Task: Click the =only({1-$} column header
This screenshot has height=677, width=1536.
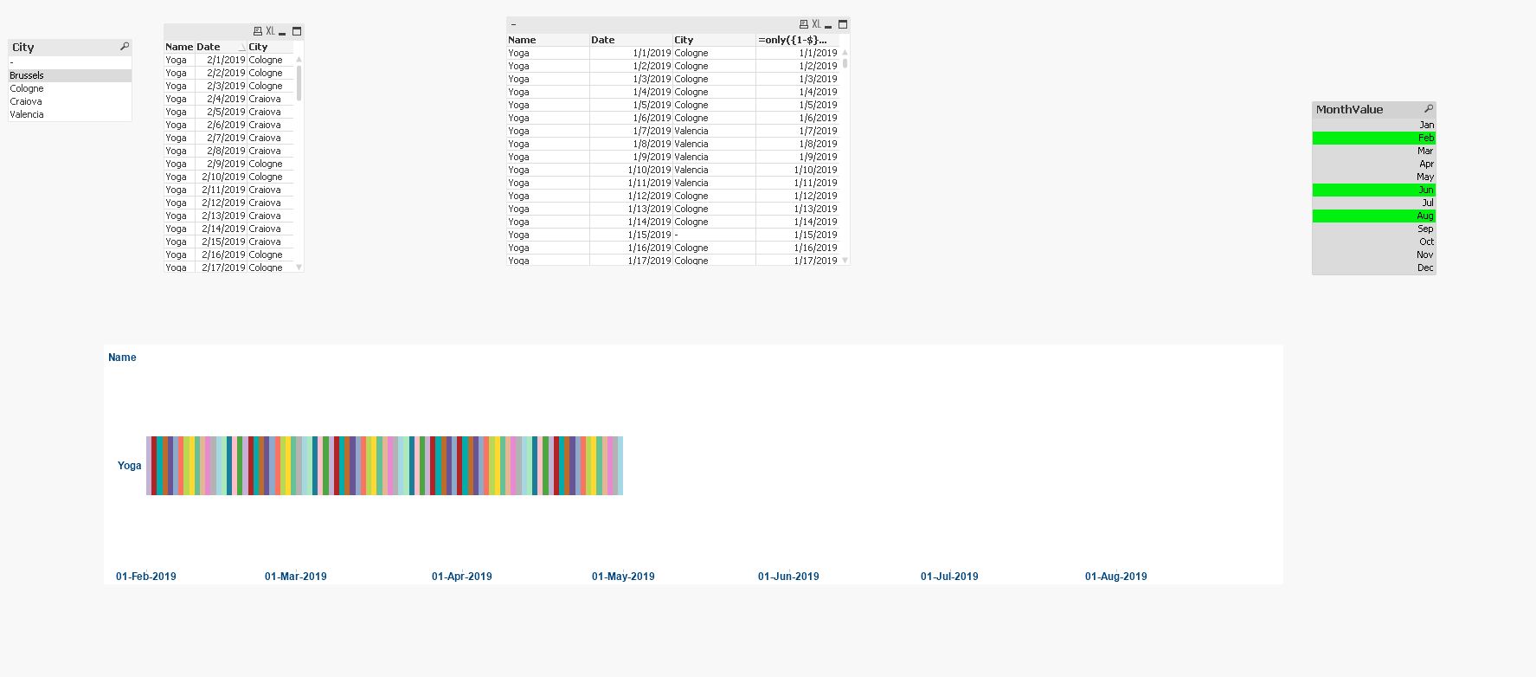Action: pos(797,40)
